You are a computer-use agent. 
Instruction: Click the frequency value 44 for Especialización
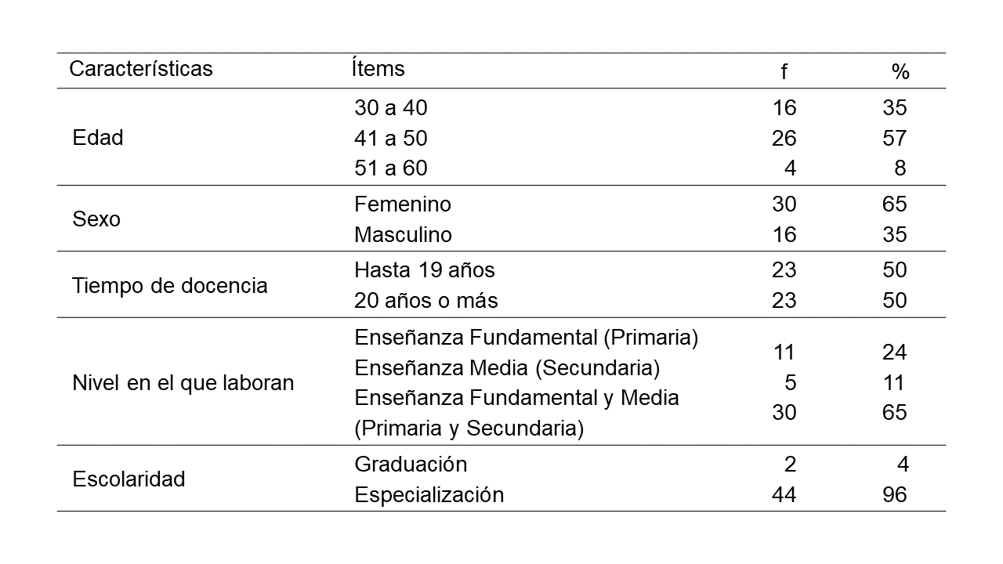coord(784,494)
